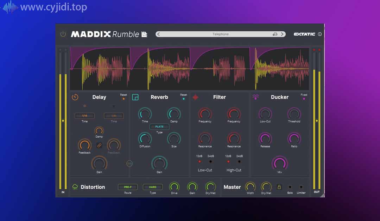The image size is (380, 221).
Task: Toggle the Ducker module icon
Action: (x=255, y=97)
